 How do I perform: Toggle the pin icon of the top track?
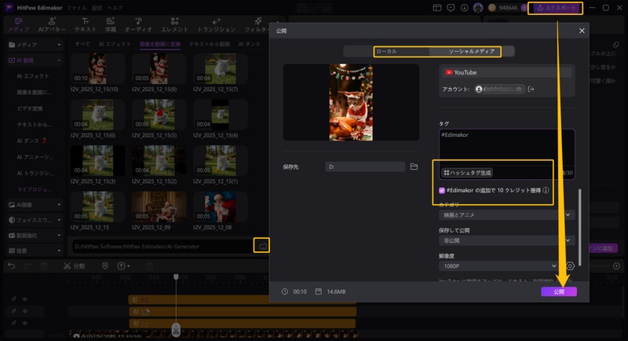tap(13, 299)
